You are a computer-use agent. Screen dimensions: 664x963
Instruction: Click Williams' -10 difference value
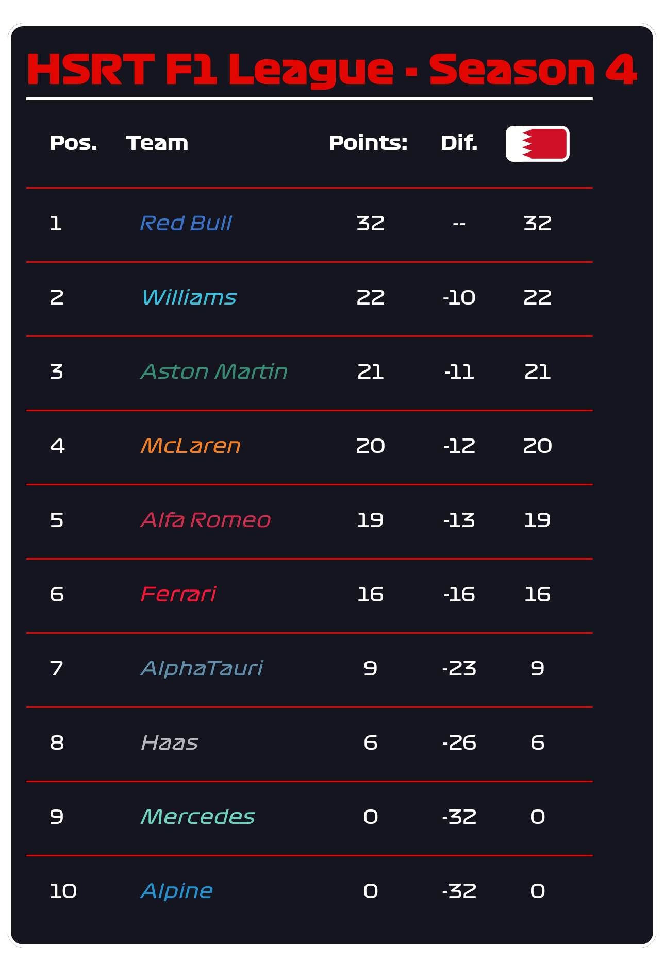(x=459, y=298)
